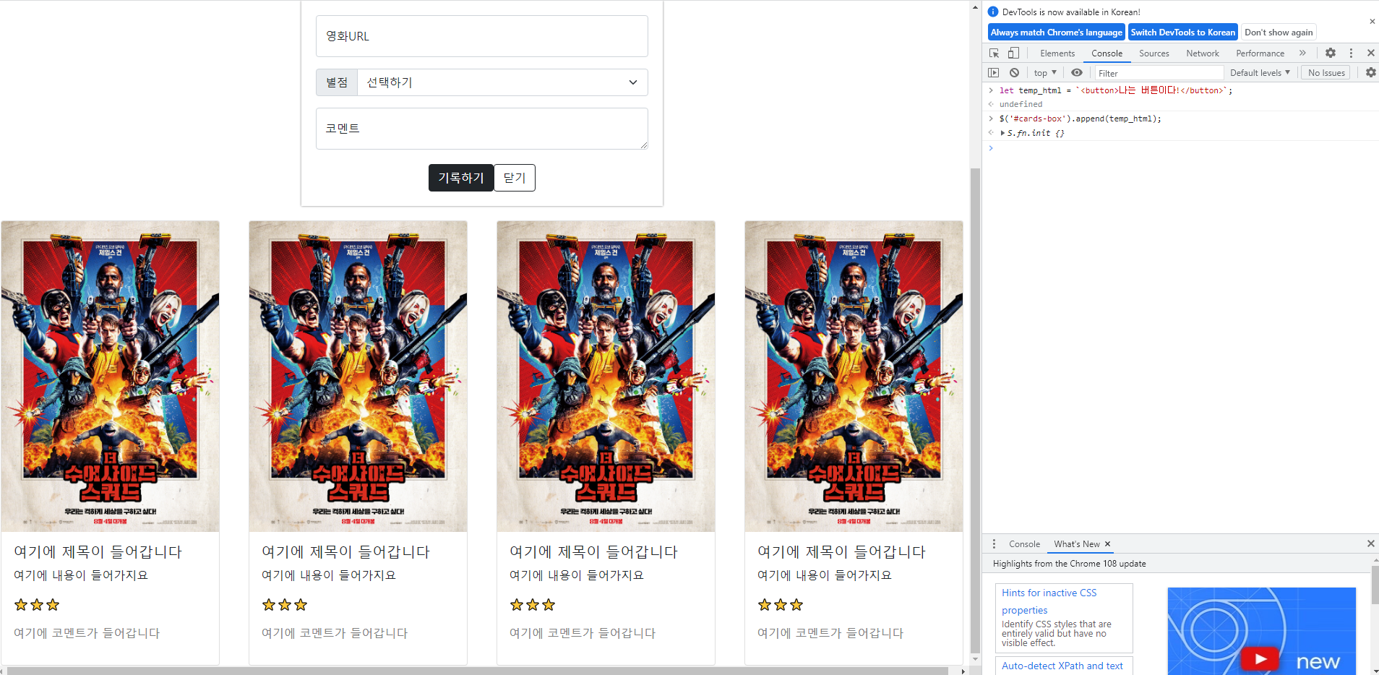Image resolution: width=1379 pixels, height=675 pixels.
Task: Expand the S.fn.init result object
Action: [x=1002, y=133]
